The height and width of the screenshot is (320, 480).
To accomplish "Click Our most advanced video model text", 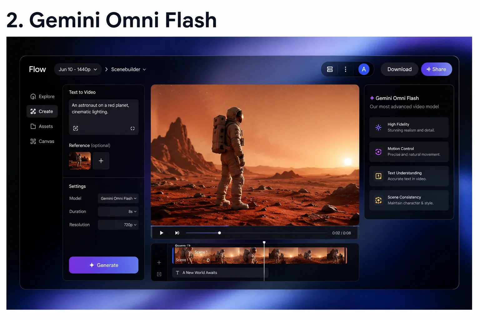I will pyautogui.click(x=404, y=107).
